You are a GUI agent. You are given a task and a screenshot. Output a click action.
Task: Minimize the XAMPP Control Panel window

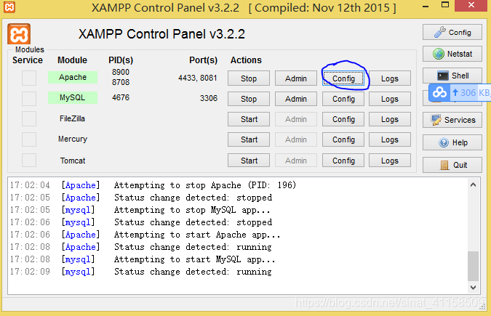coord(426,5)
